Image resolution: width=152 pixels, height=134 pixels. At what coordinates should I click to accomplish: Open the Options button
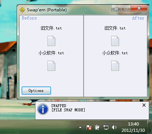click(x=36, y=90)
